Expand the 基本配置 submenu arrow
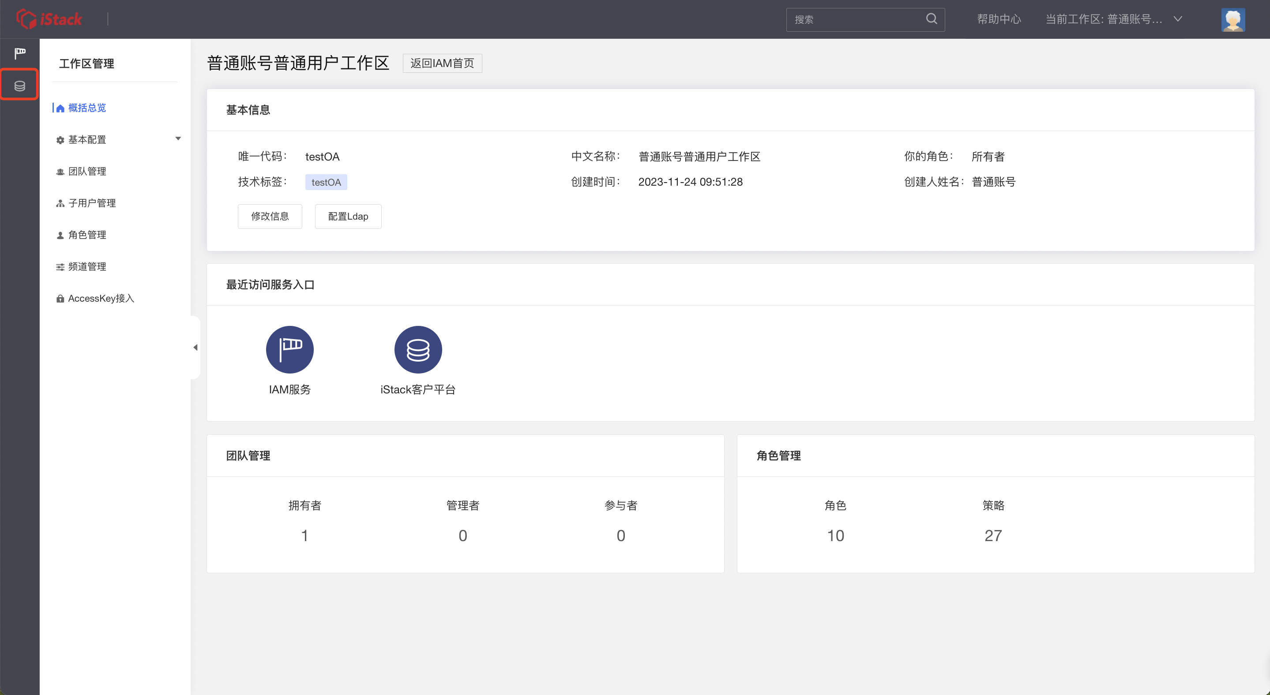The image size is (1270, 695). [x=178, y=139]
